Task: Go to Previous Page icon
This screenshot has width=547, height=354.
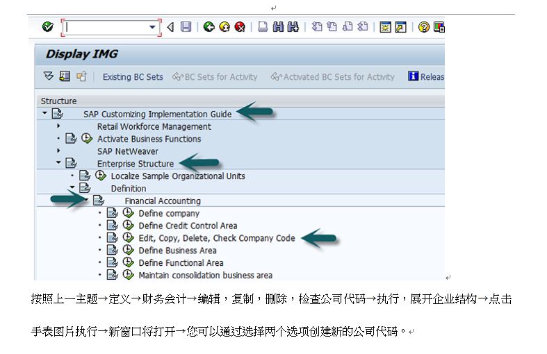Action: point(332,27)
